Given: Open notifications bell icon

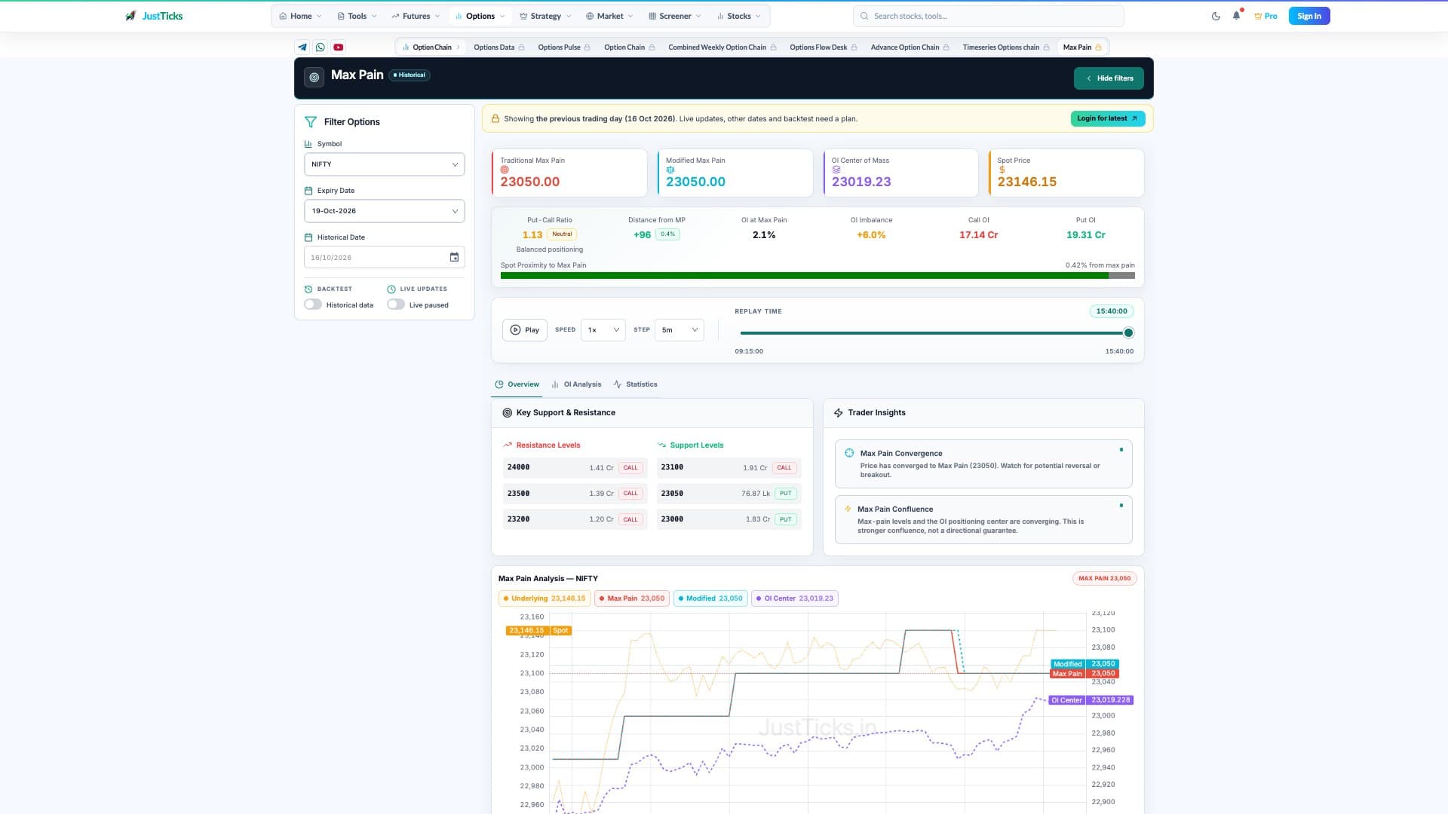Looking at the screenshot, I should coord(1237,15).
